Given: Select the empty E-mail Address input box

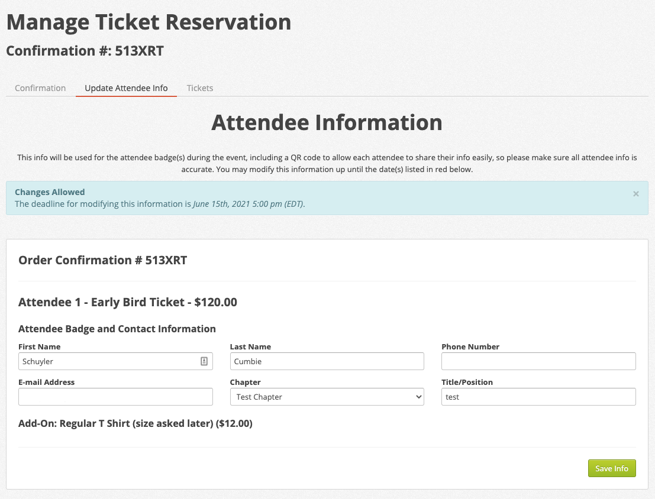Looking at the screenshot, I should 115,397.
